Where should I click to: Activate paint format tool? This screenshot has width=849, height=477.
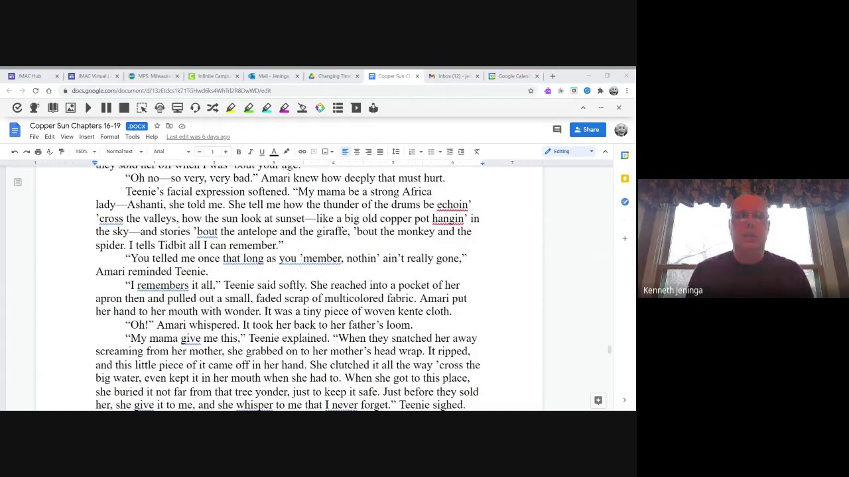61,152
